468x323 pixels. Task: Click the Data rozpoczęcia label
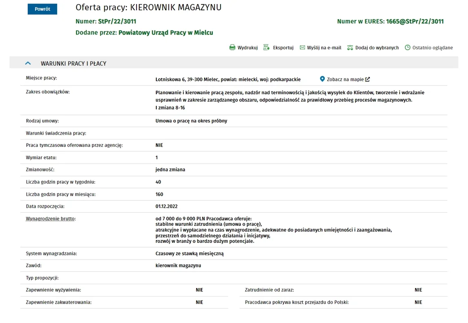click(x=45, y=206)
